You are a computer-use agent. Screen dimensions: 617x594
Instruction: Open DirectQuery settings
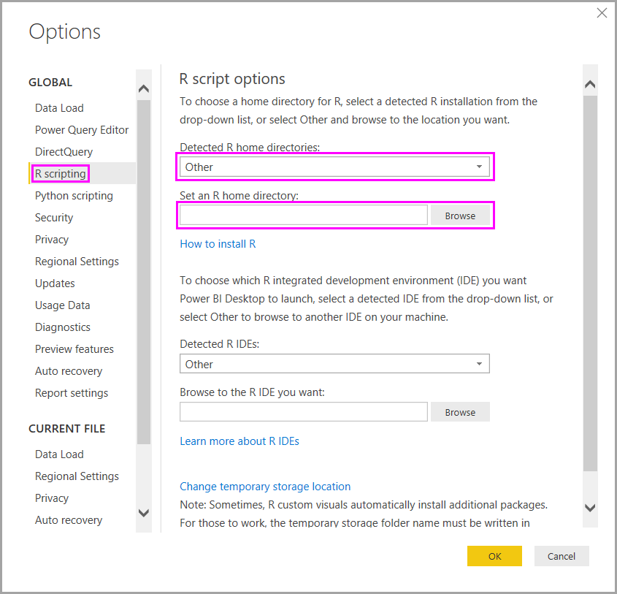[x=65, y=151]
